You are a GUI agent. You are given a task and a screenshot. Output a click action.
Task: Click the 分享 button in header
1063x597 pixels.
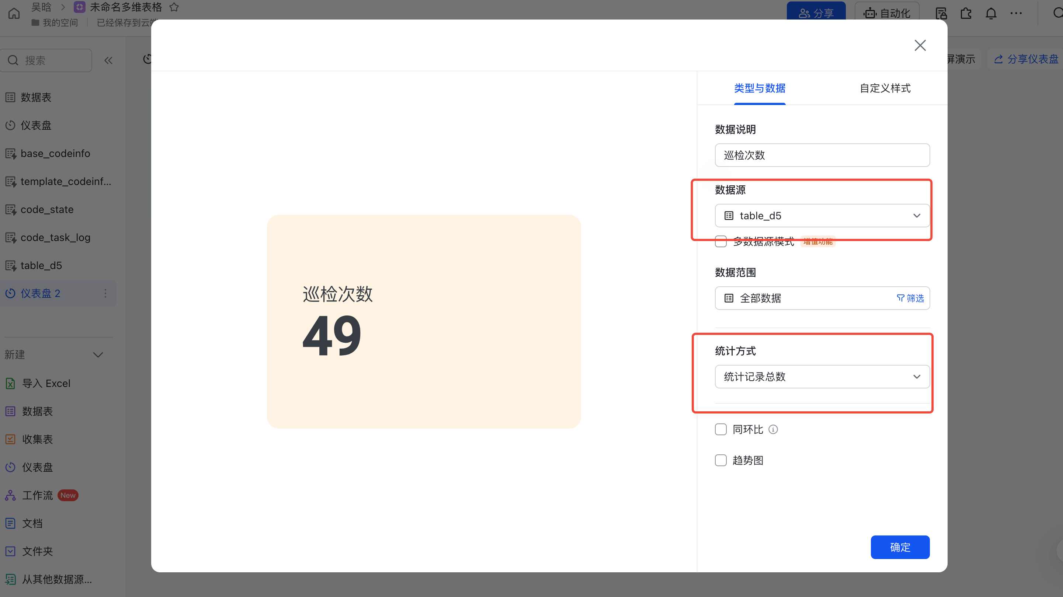click(816, 13)
